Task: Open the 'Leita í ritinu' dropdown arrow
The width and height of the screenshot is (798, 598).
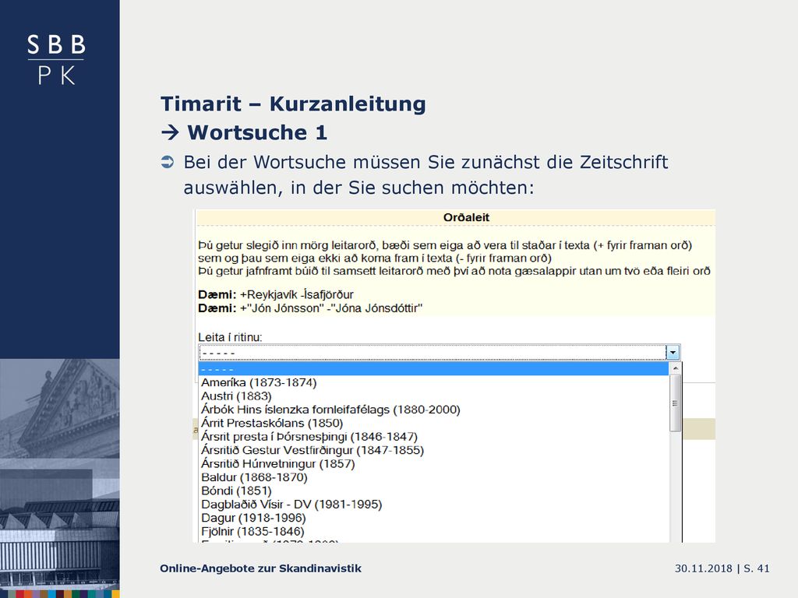Action: tap(673, 353)
